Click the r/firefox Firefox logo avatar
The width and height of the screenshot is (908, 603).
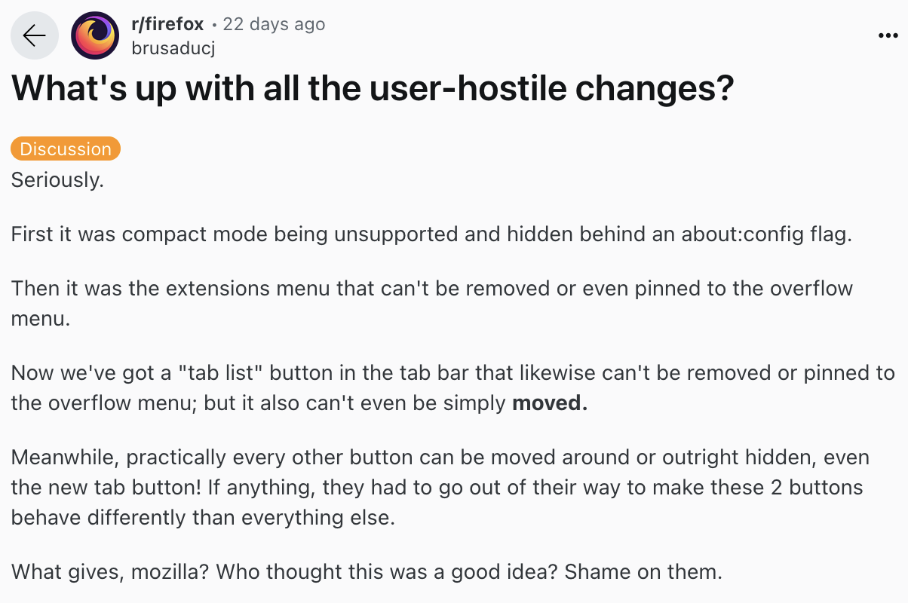tap(94, 35)
